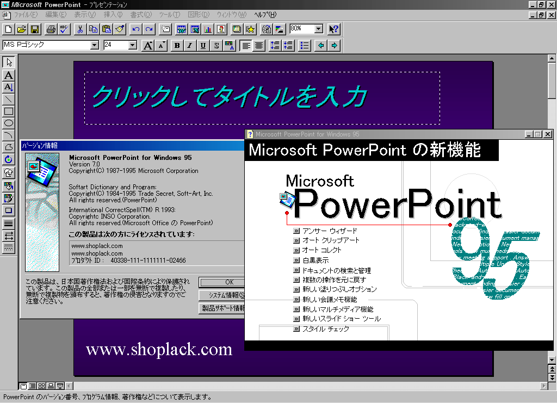Open the 編集(E) menu
Screen dimensions: 557x403
coord(56,15)
